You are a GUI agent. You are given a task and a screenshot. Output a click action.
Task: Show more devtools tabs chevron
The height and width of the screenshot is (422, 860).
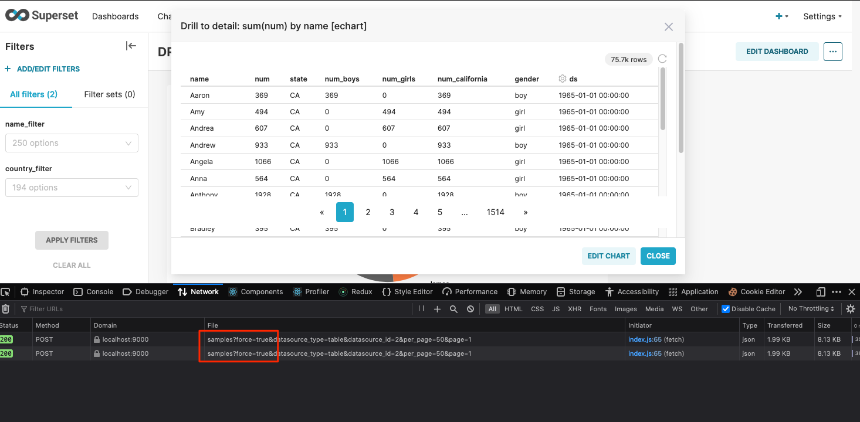click(798, 292)
